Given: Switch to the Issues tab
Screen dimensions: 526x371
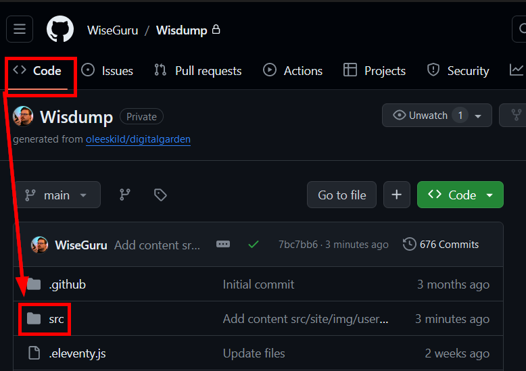Looking at the screenshot, I should [x=107, y=71].
